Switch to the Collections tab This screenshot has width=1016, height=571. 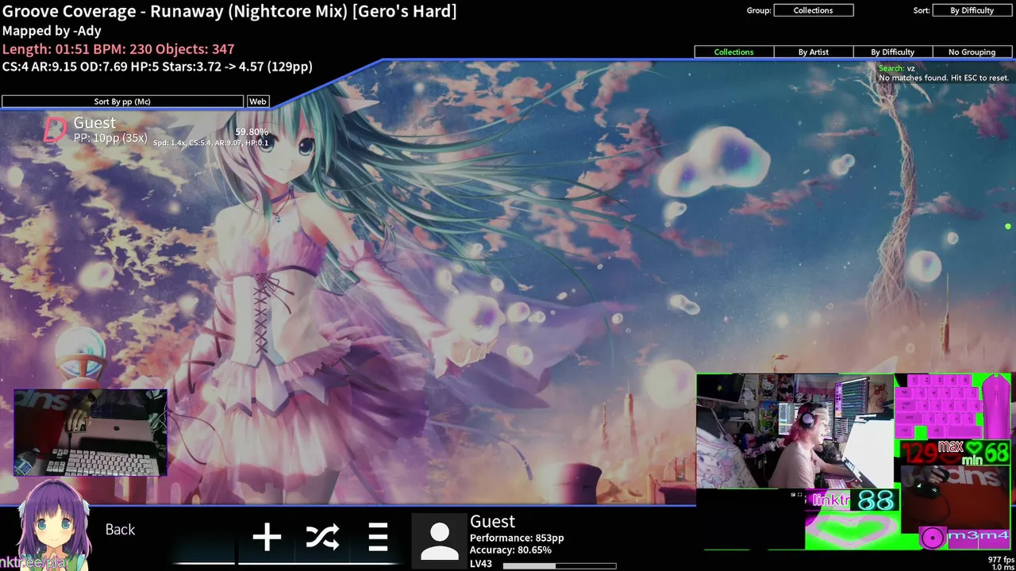point(733,52)
